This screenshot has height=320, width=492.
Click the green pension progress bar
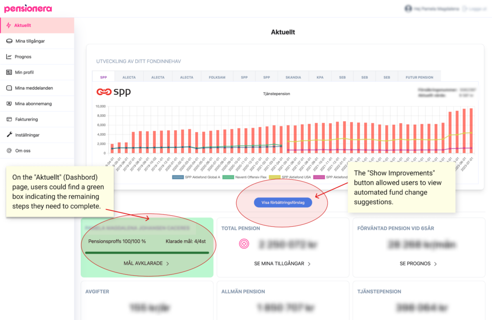pyautogui.click(x=147, y=253)
